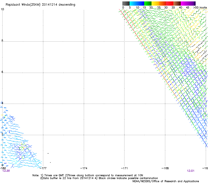
Task: Click the longitude label '-180'
Action: coord(3,168)
